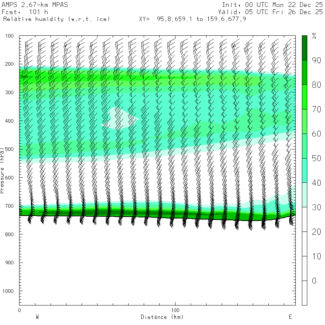Click the colorbar label '40'
Image resolution: width=325 pixels, height=325 pixels.
(x=316, y=183)
